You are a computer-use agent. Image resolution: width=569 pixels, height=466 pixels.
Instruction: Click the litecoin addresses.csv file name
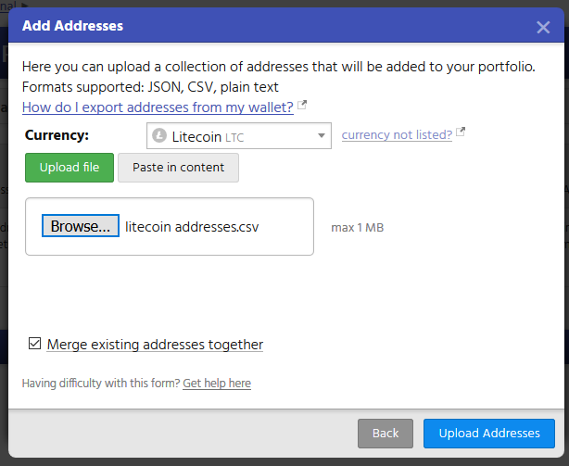[x=192, y=226]
